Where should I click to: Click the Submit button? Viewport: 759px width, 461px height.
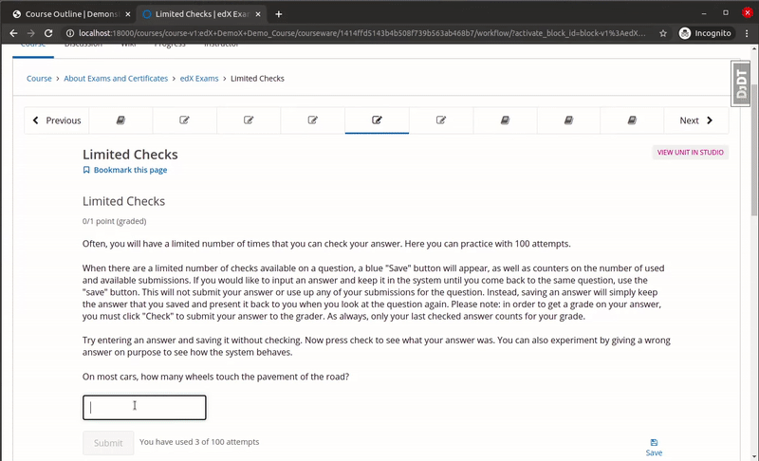tap(108, 443)
